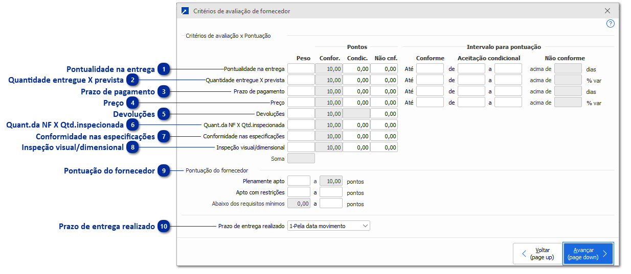Click Peso field for Conformidade nas especificações

(x=301, y=136)
